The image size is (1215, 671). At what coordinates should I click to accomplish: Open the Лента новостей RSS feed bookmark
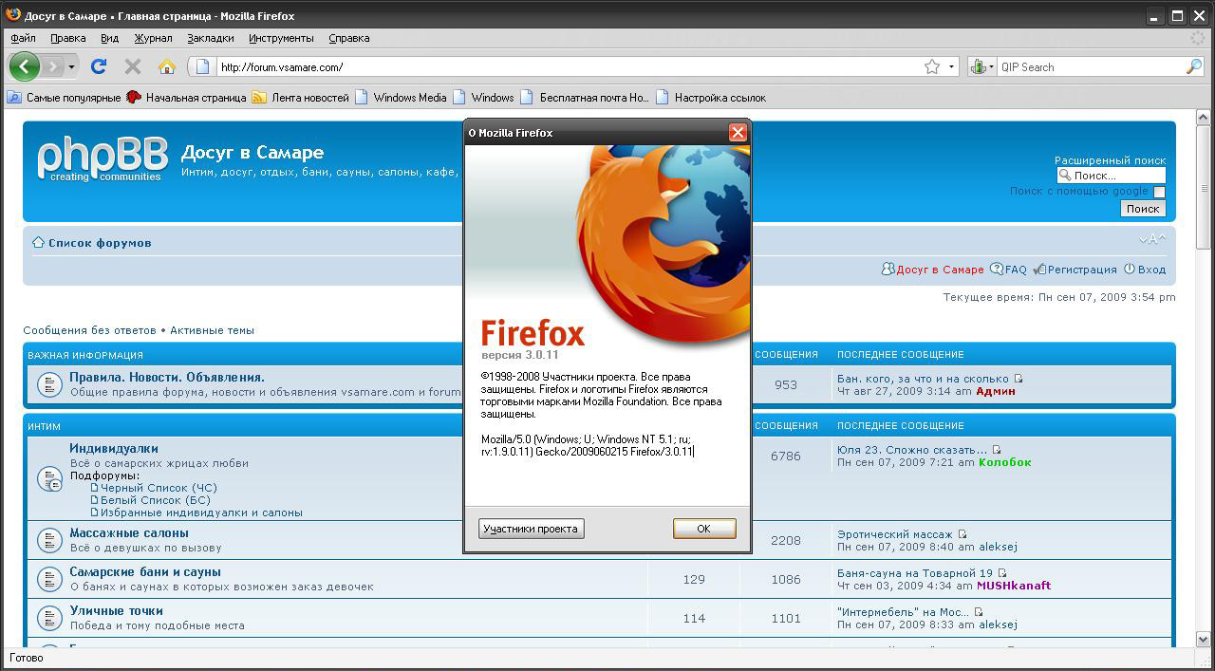pos(301,97)
